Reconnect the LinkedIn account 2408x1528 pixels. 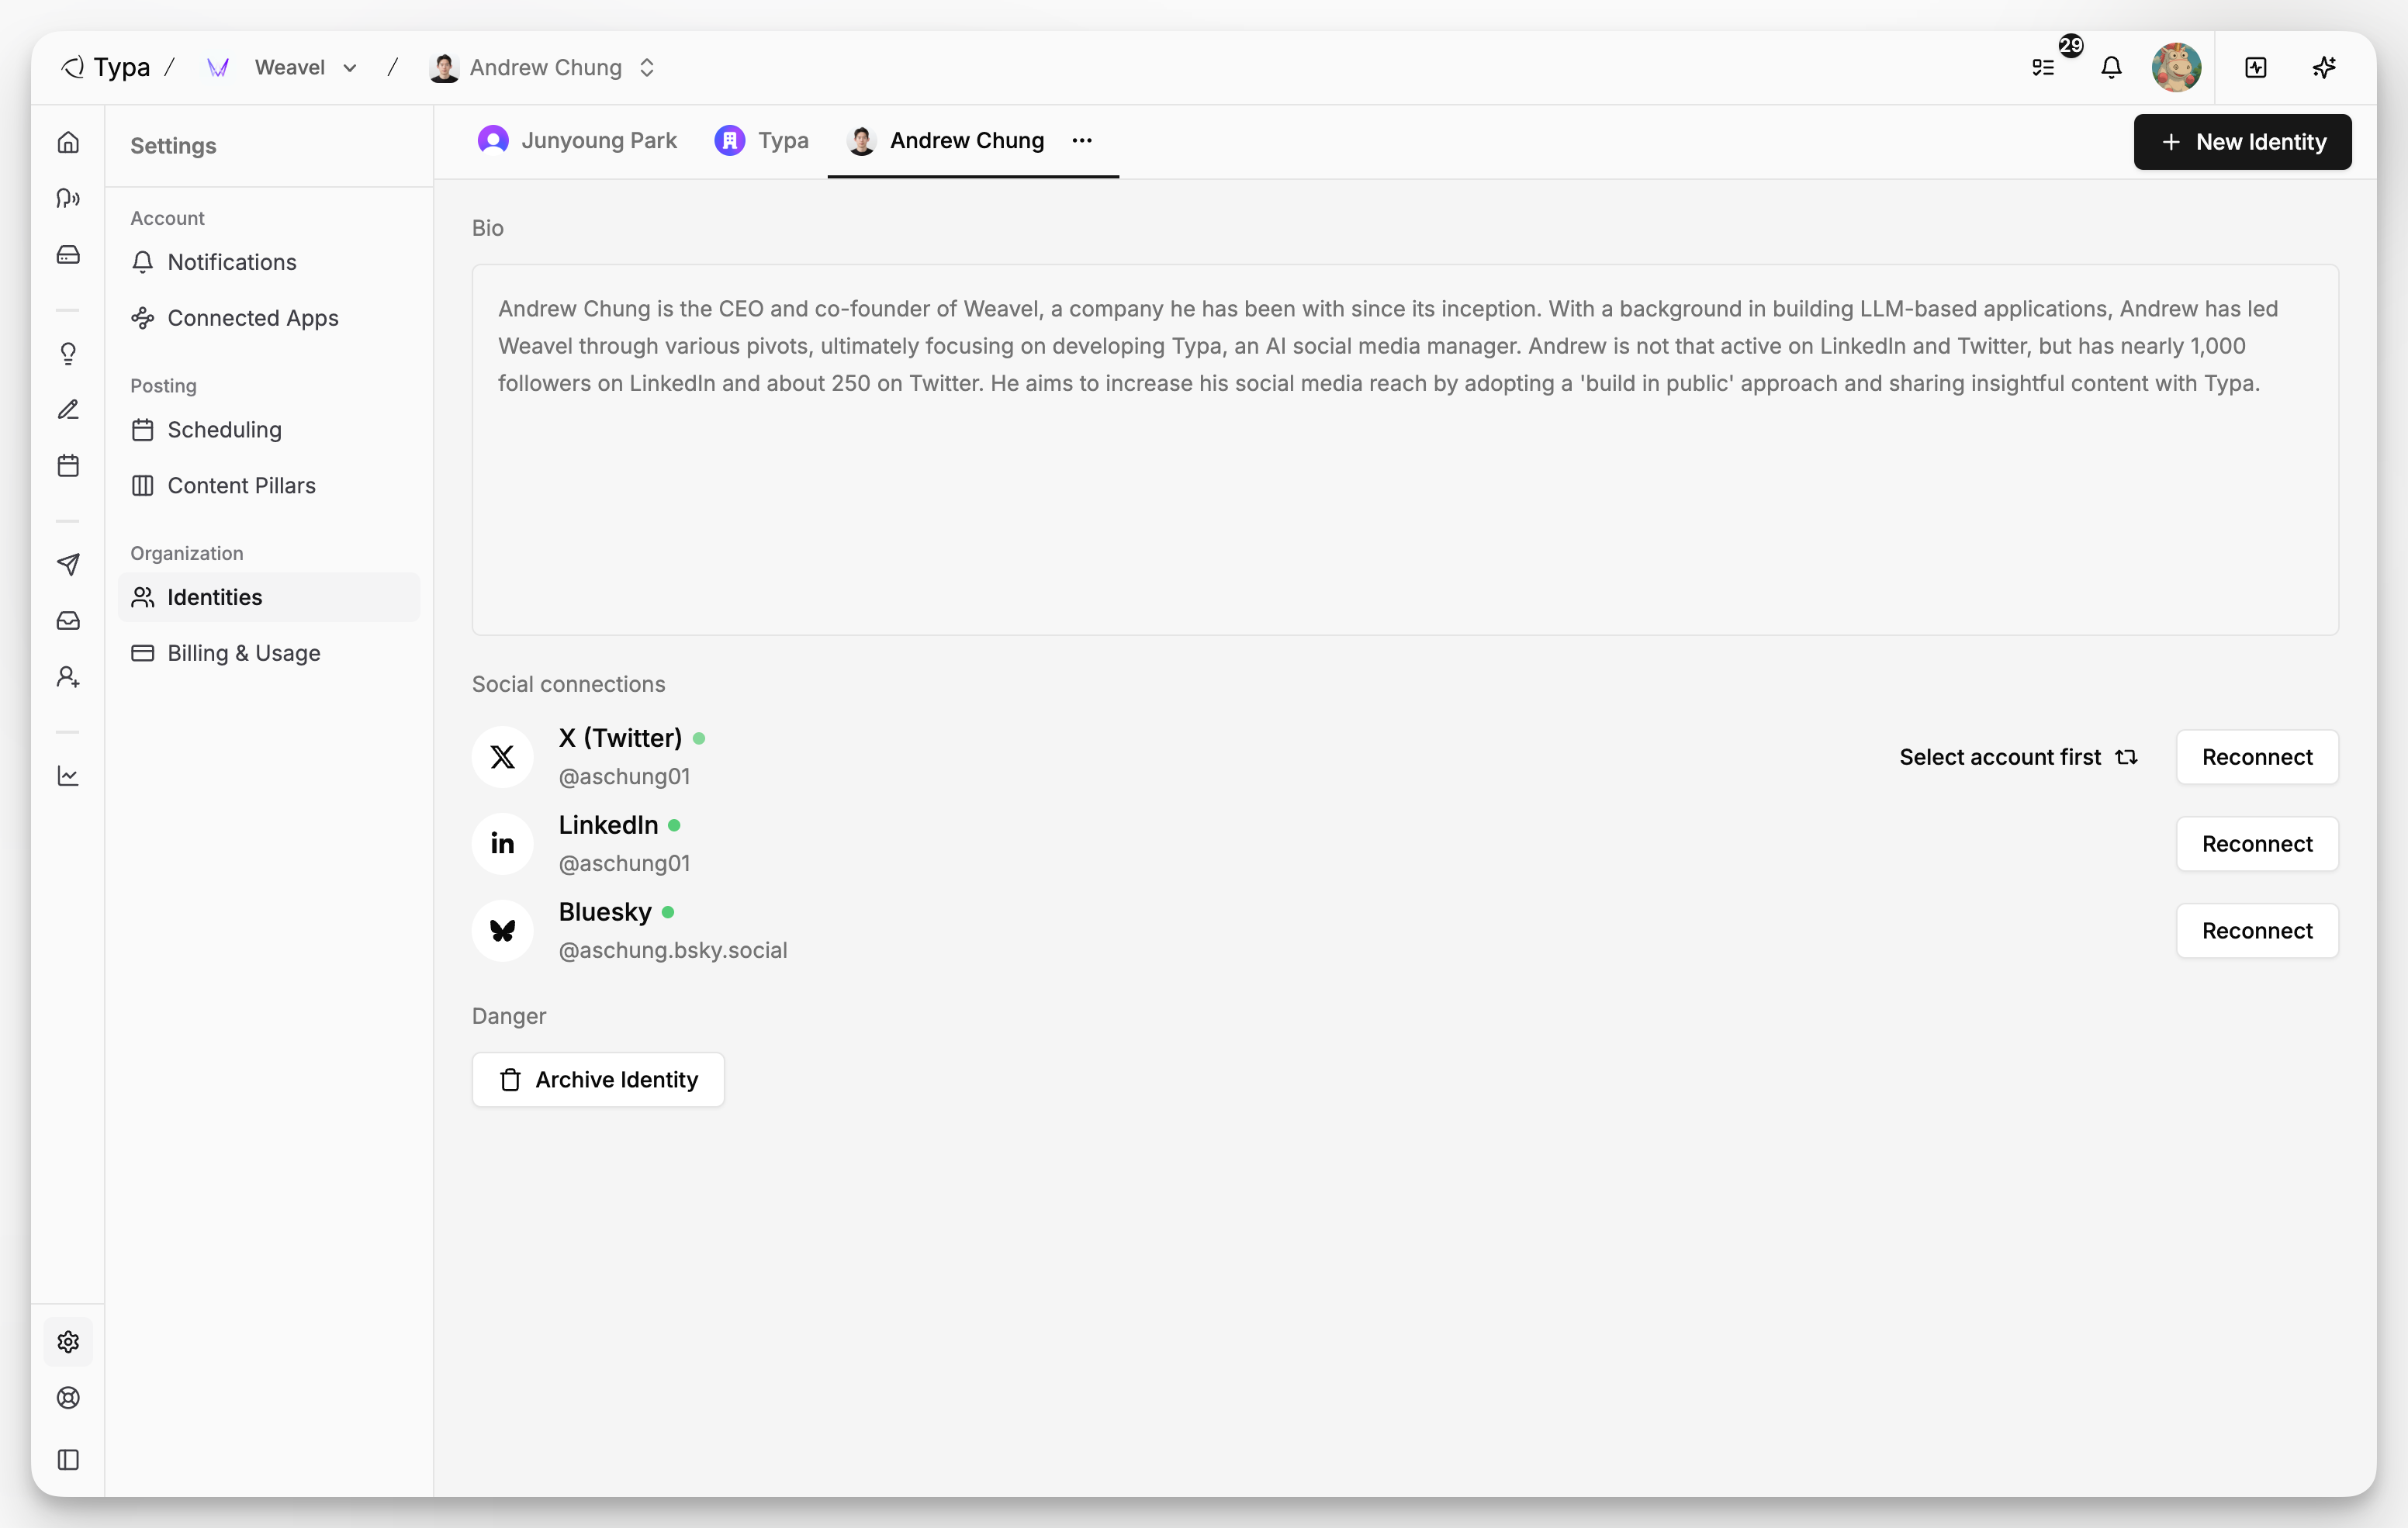click(x=2257, y=844)
